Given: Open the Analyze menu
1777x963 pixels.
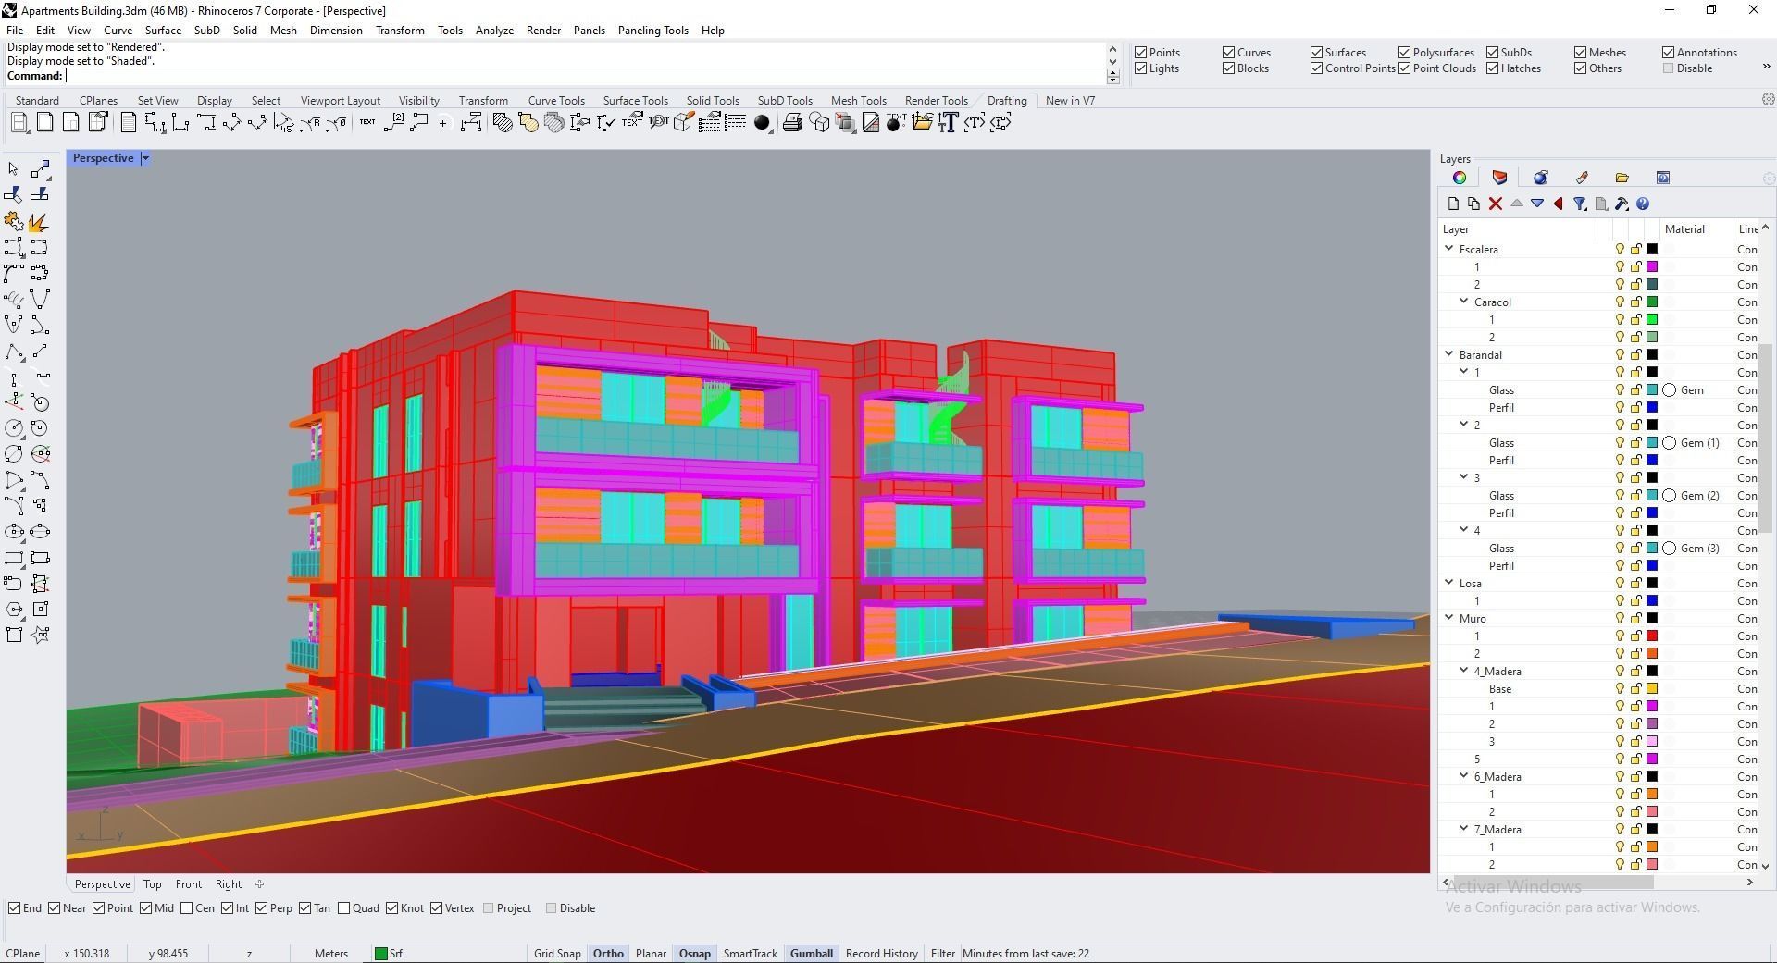Looking at the screenshot, I should [494, 31].
